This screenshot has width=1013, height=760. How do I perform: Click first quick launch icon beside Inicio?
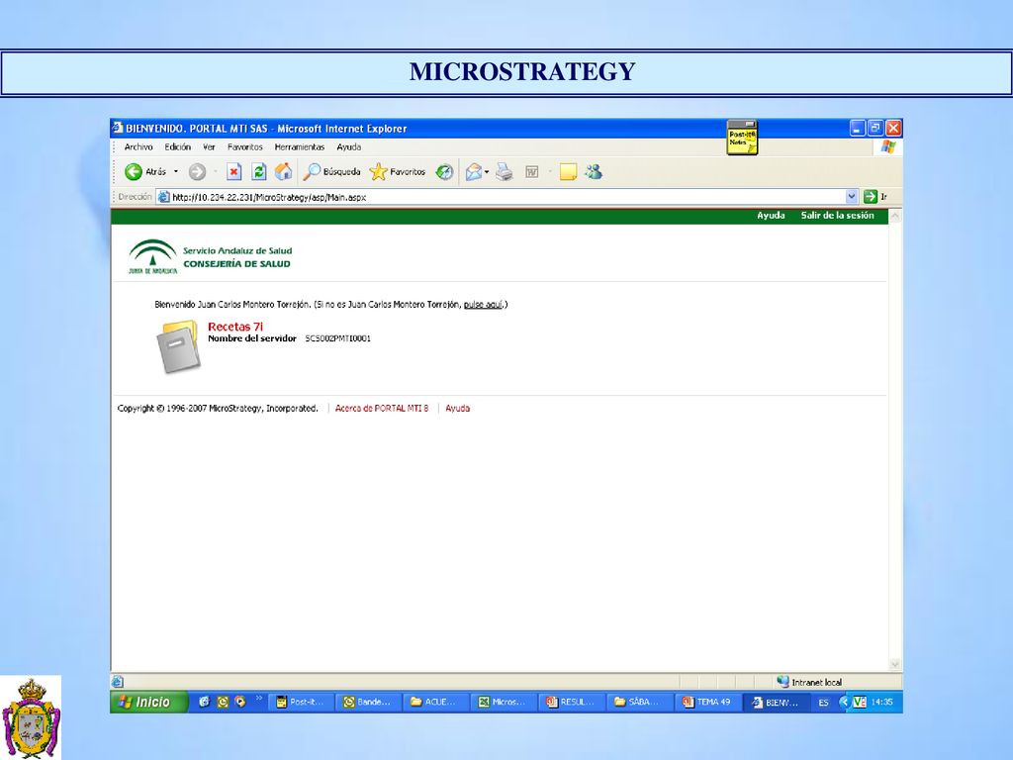coord(204,702)
